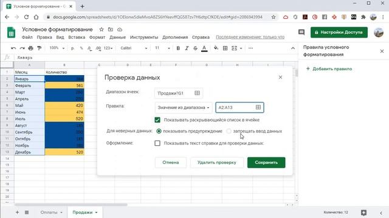Open the Значение из диапазона dropdown
The height and width of the screenshot is (218, 389).
[x=184, y=108]
